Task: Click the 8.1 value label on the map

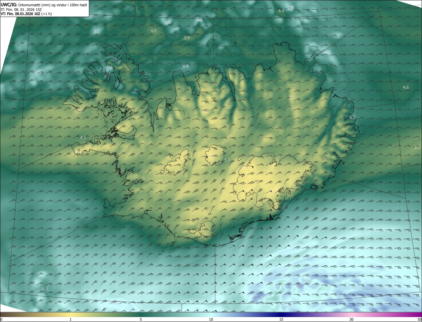Action: point(97,31)
